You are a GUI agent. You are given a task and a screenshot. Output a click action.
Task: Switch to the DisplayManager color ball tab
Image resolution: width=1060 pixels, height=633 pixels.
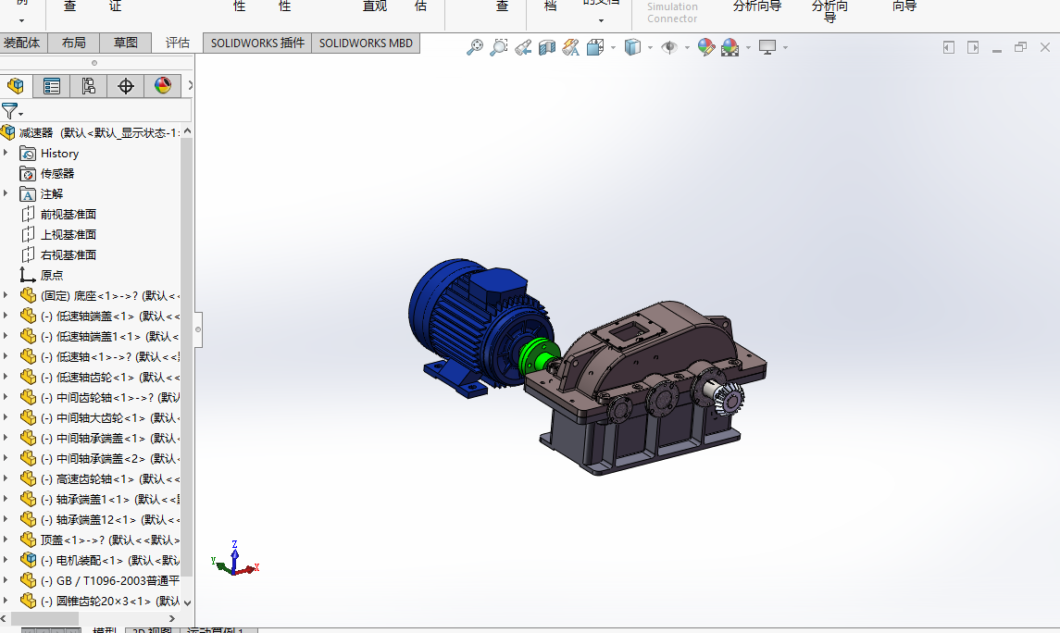[162, 86]
